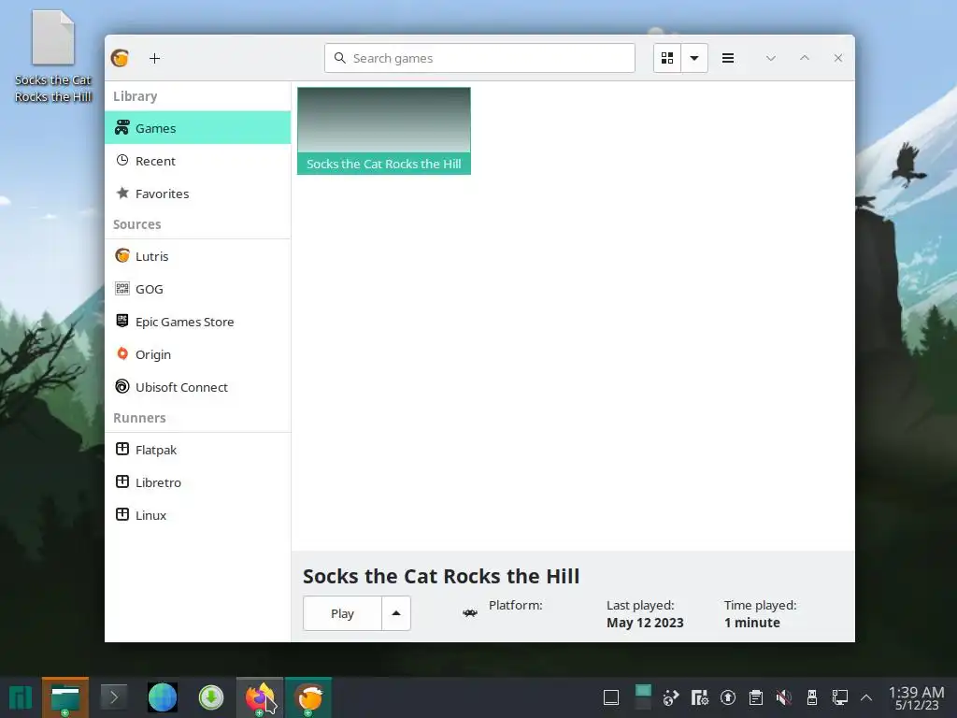The image size is (957, 718).
Task: Click the platform icon next to Platform label
Action: 470,613
